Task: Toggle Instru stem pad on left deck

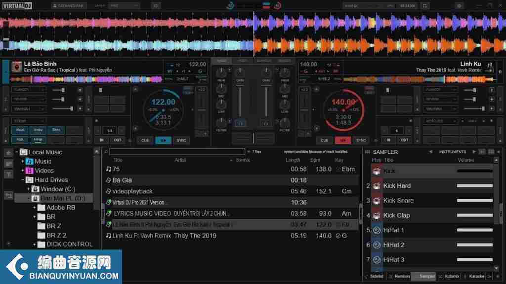Action: (x=38, y=130)
